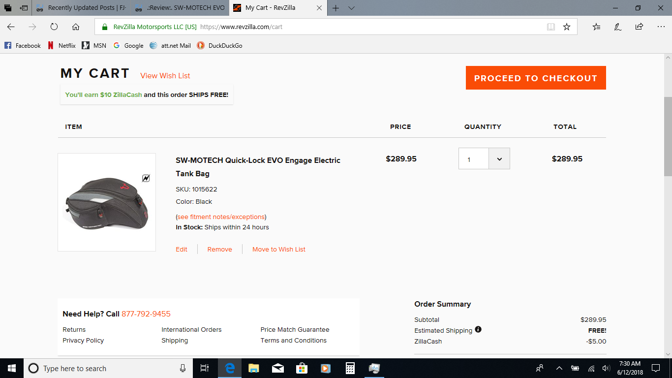
Task: Open Calculator from taskbar
Action: [x=350, y=368]
